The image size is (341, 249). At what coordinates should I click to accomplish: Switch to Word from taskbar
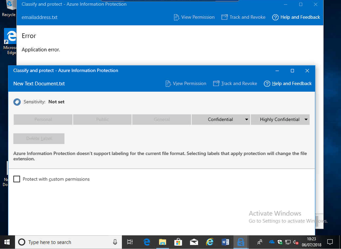[225, 242]
